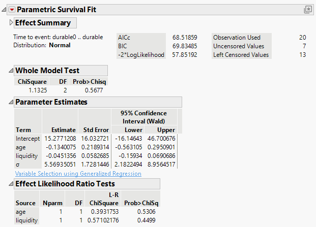Screen dimensions: 316x227
Task: Select the Left Censored Values count 13
Action: pos(303,55)
